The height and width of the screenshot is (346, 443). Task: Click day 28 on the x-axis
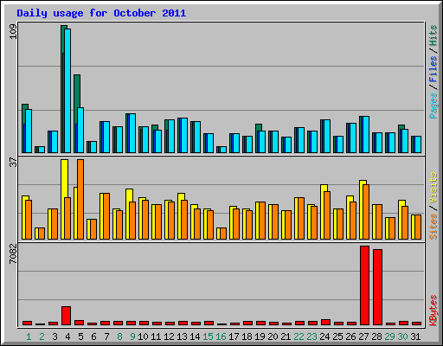click(x=376, y=336)
